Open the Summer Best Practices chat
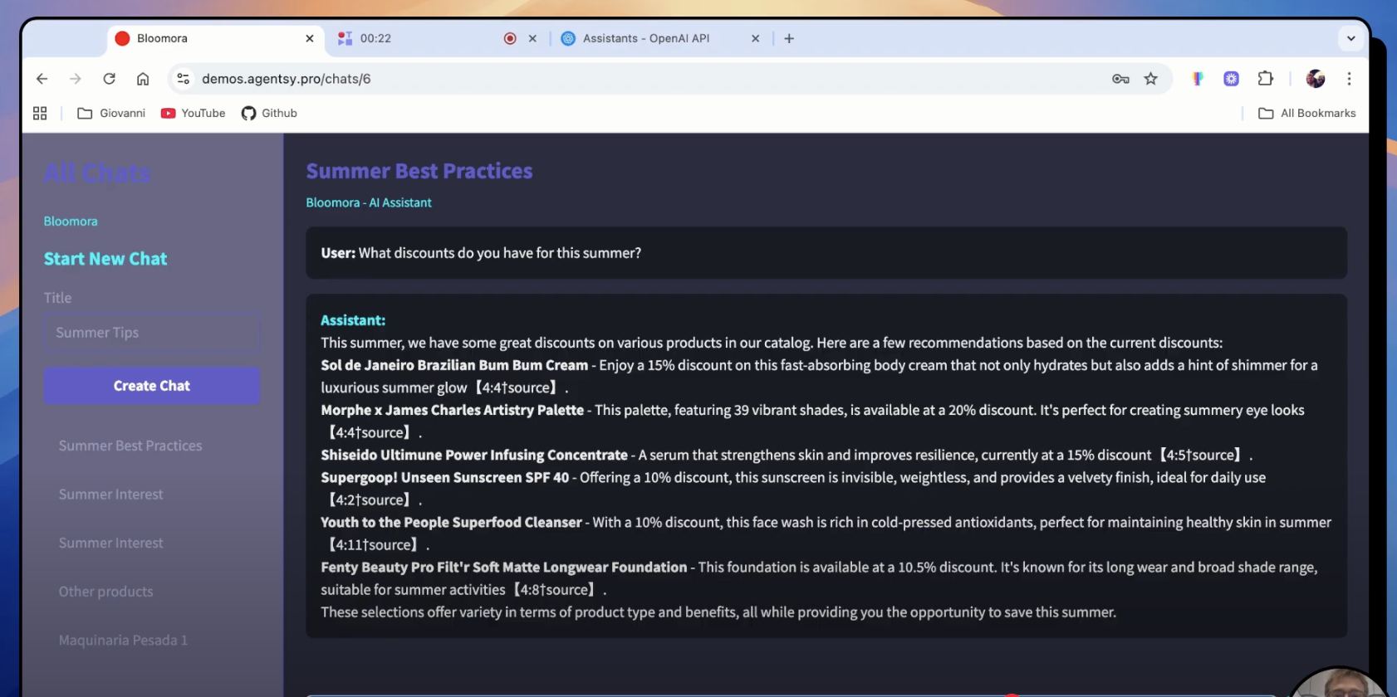 pos(130,446)
